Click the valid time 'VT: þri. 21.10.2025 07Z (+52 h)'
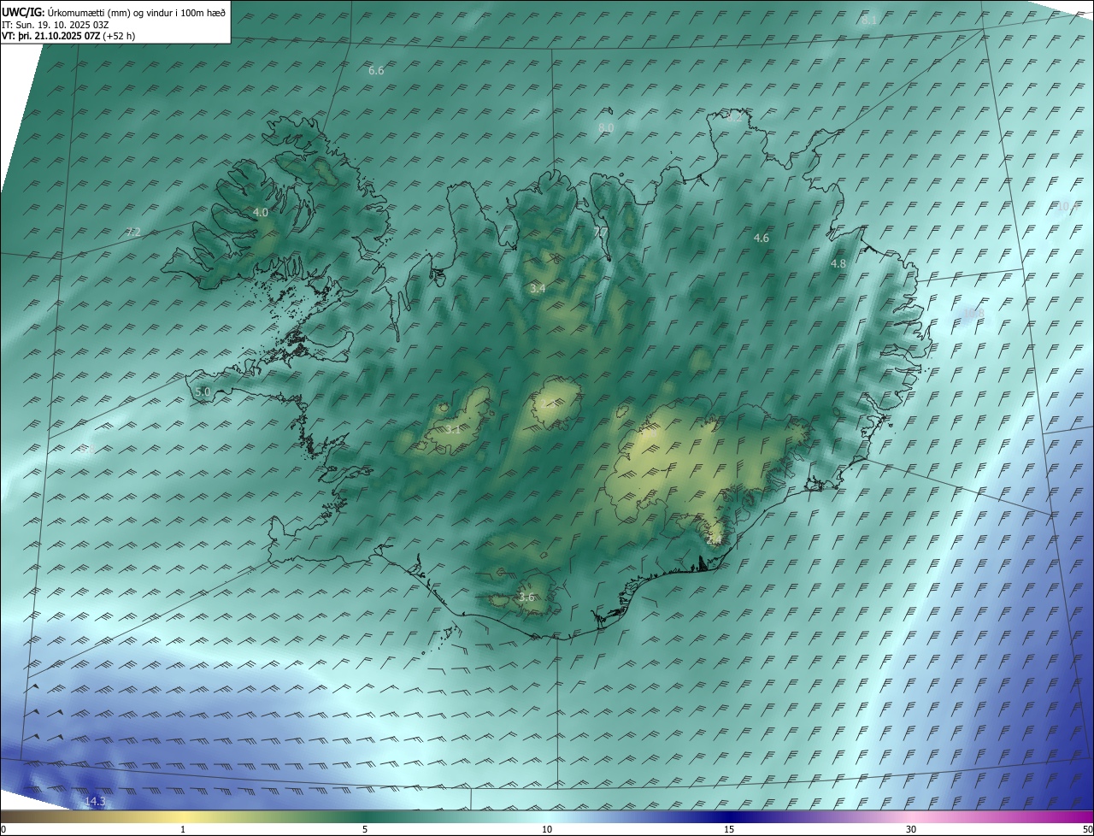This screenshot has width=1094, height=836. coord(68,36)
